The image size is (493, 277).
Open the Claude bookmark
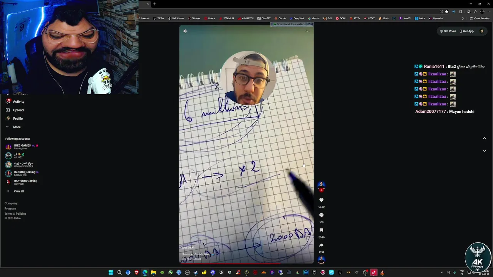point(280,18)
